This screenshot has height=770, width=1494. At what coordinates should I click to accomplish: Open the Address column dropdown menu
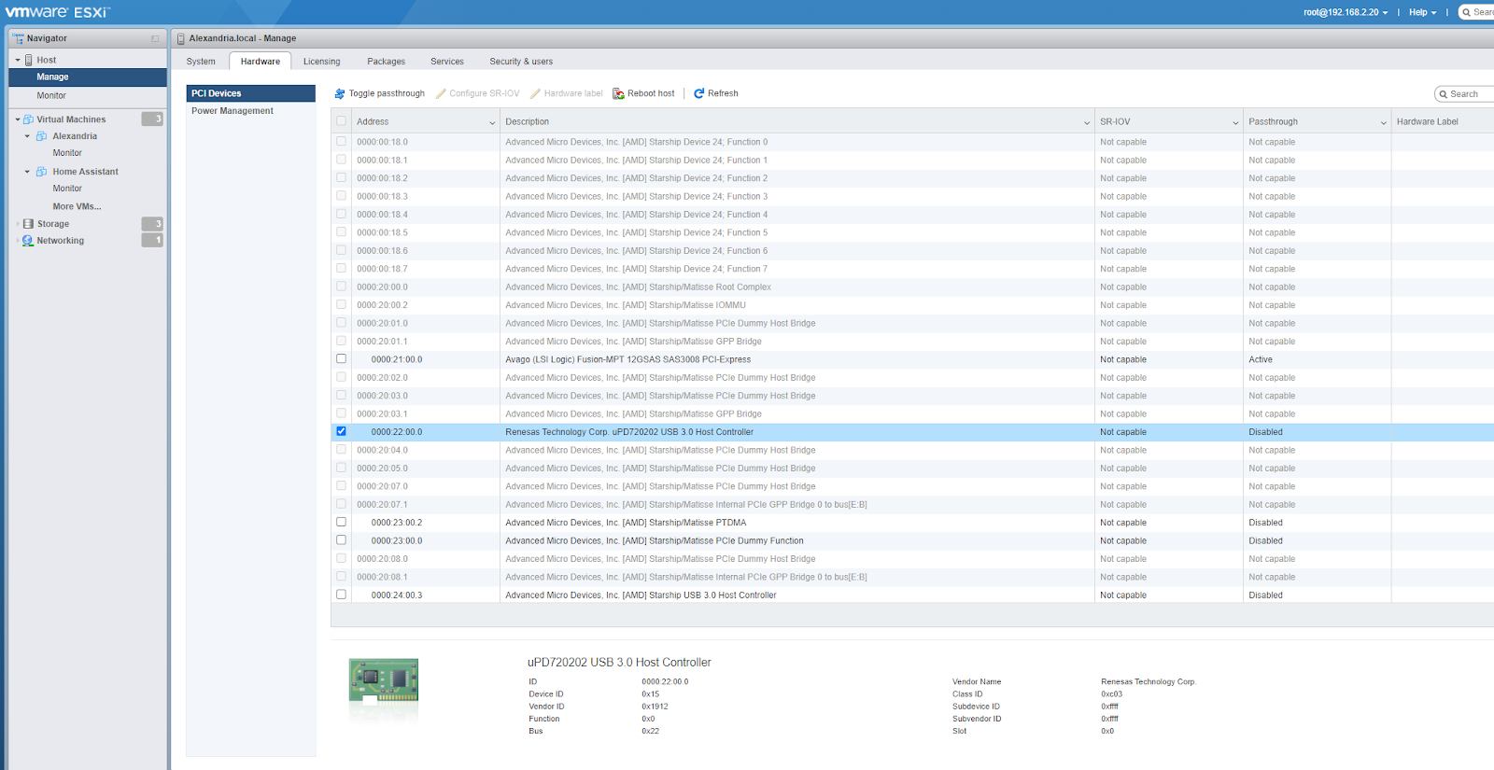click(492, 122)
